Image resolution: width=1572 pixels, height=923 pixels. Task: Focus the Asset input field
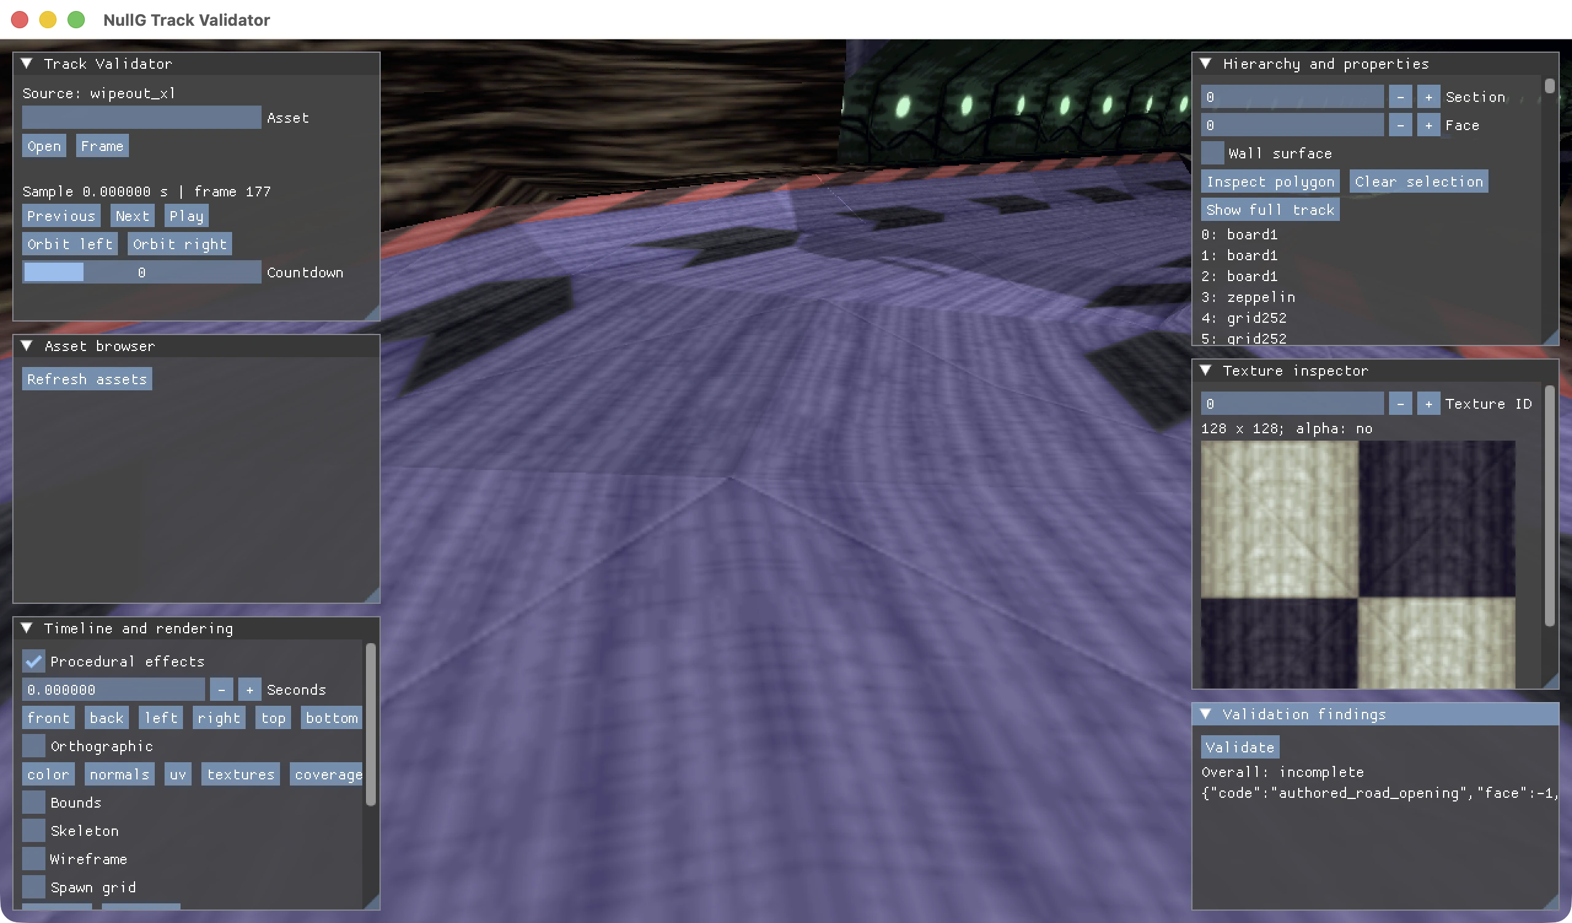pos(142,117)
